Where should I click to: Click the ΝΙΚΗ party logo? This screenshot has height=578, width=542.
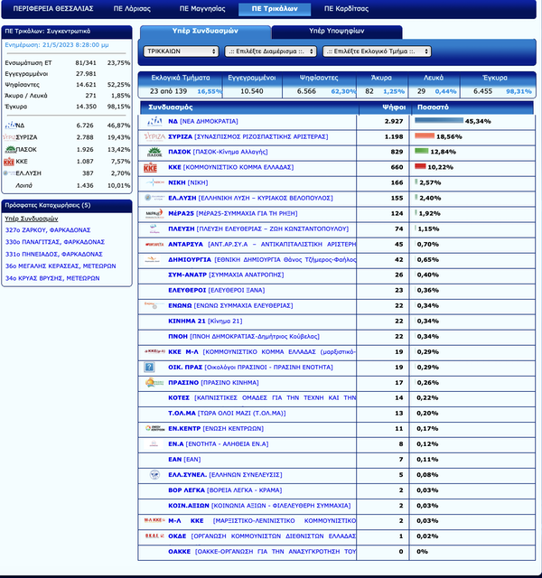154,182
